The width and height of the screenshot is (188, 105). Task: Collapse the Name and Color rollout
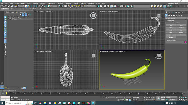point(166,40)
